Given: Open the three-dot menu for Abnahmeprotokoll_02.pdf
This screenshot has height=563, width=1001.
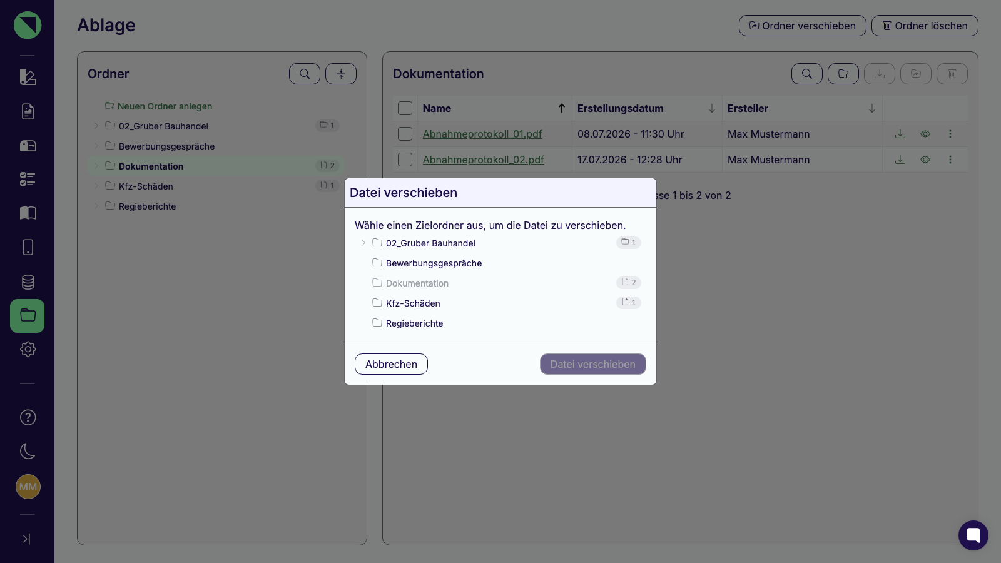Looking at the screenshot, I should coord(950,160).
